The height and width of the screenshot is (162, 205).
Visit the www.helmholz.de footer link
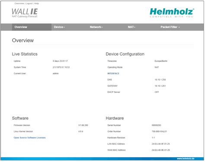(x=186, y=159)
